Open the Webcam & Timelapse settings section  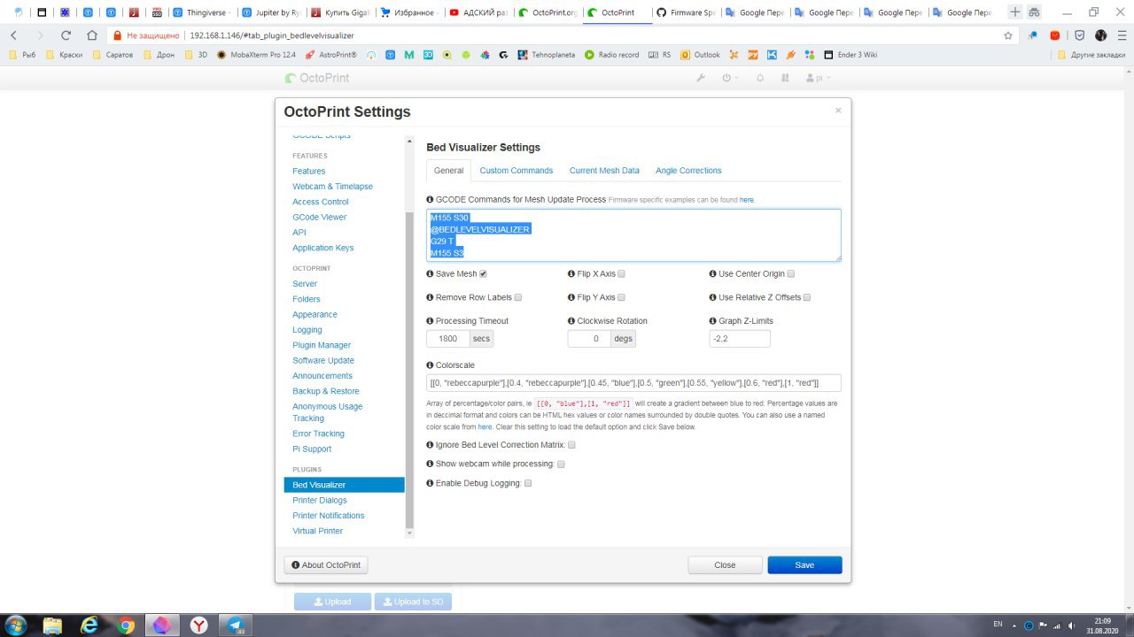(x=332, y=187)
